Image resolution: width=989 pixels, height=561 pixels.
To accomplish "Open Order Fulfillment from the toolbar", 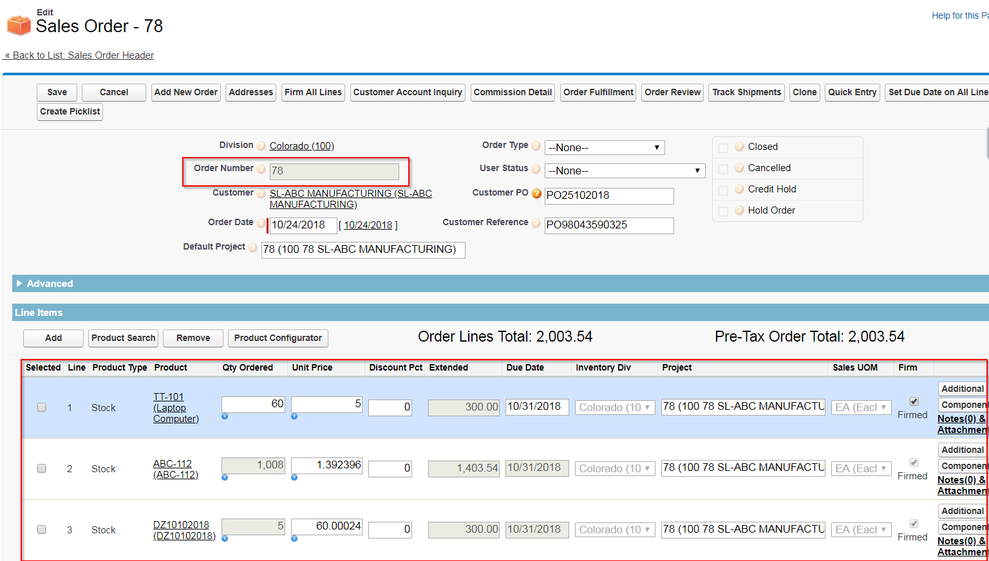I will (598, 92).
